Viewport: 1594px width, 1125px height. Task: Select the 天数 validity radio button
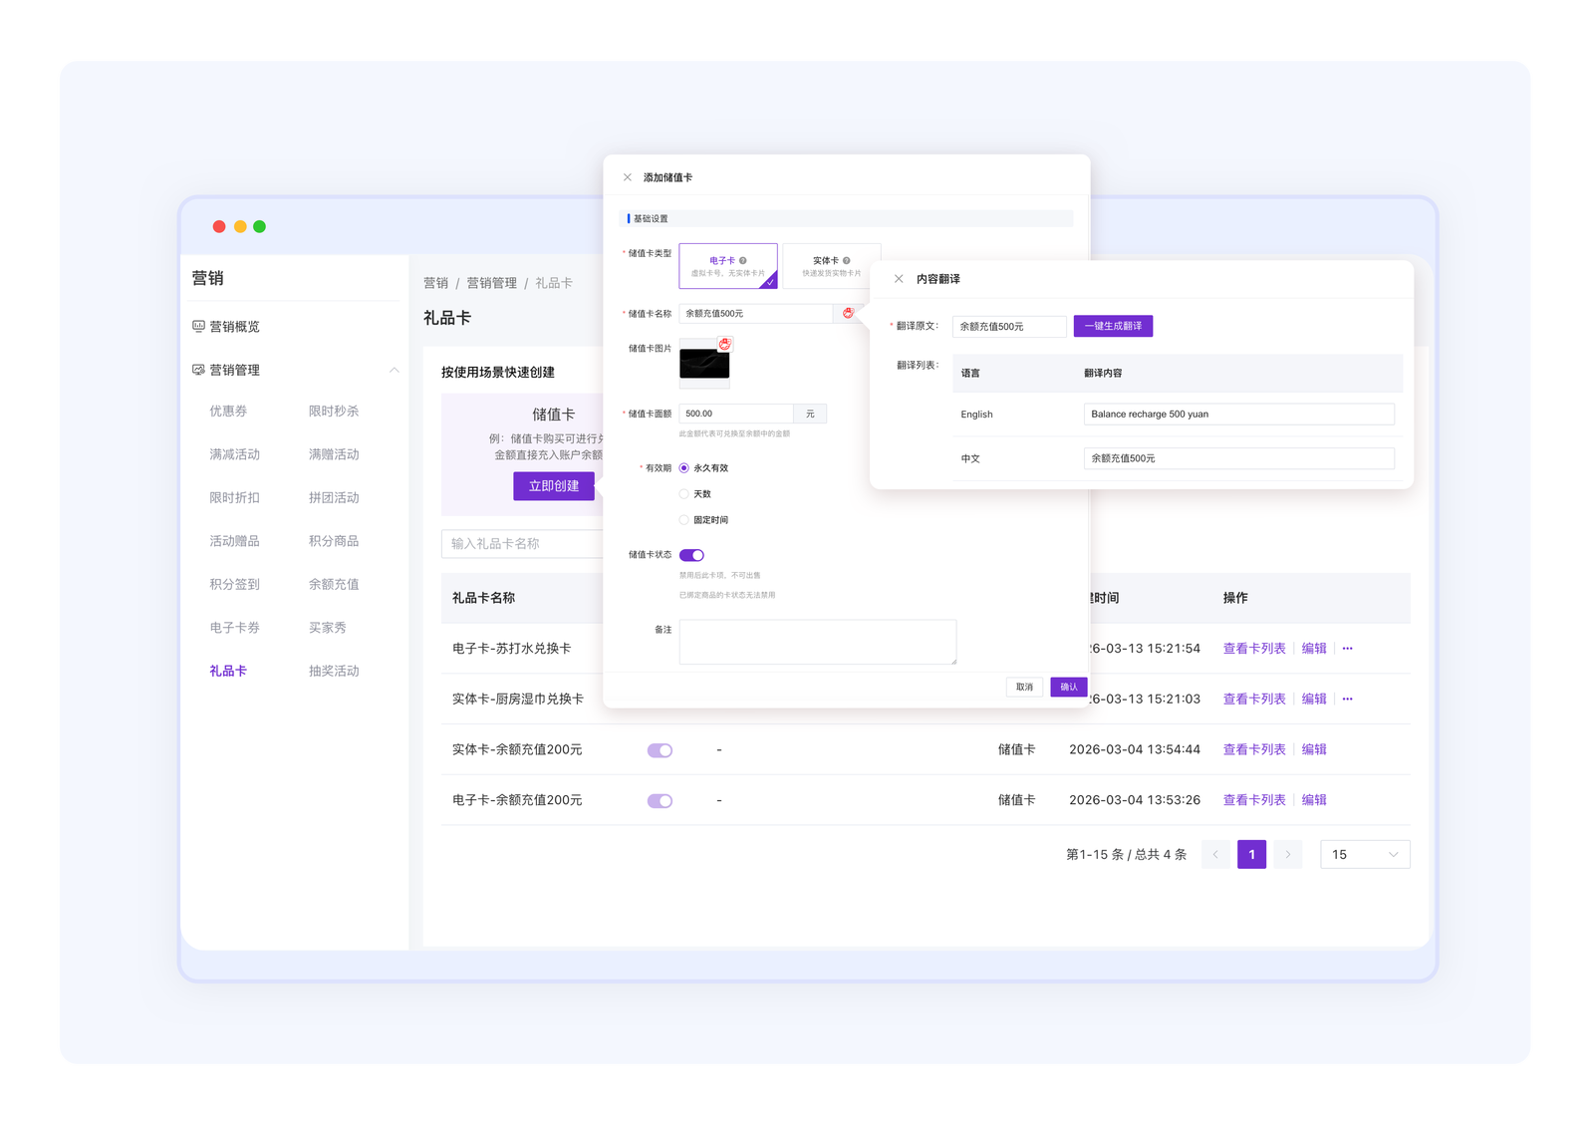click(x=684, y=494)
